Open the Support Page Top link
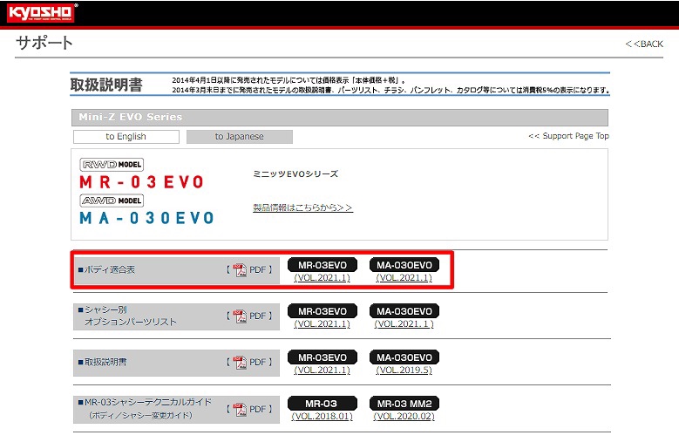Image resolution: width=679 pixels, height=442 pixels. point(568,135)
